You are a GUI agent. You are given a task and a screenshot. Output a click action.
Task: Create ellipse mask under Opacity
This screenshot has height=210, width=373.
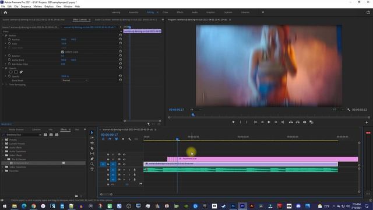(x=10, y=72)
